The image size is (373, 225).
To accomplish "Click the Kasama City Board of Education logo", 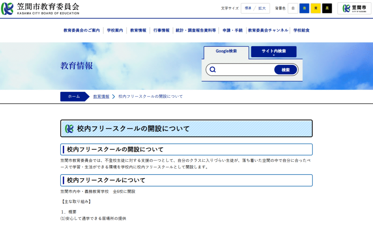I will pos(40,8).
